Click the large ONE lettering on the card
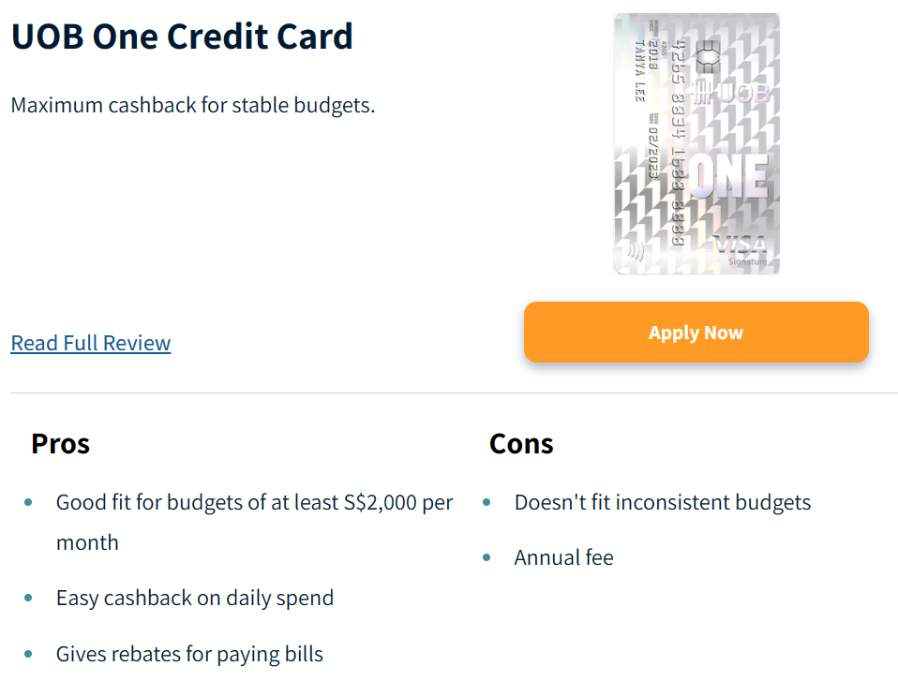 (729, 178)
